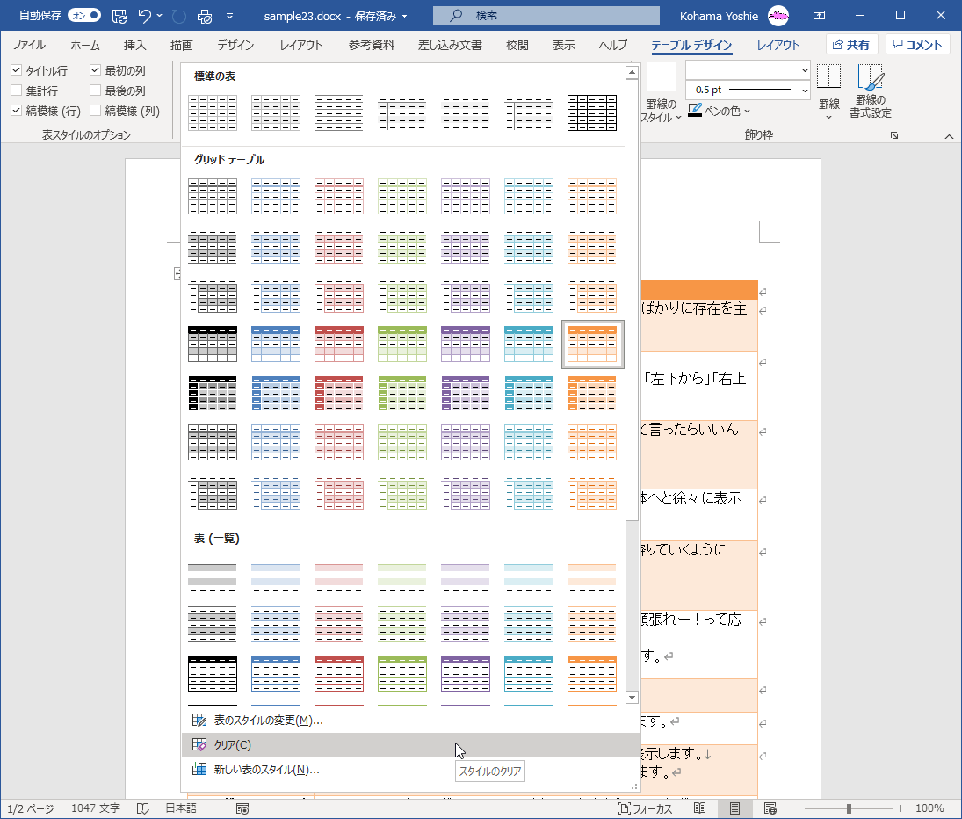
Task: Check the 最後の列 checkbox
Action: [95, 91]
